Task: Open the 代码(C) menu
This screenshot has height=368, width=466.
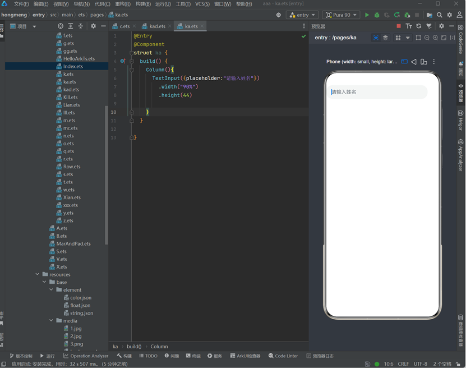Action: click(x=103, y=4)
